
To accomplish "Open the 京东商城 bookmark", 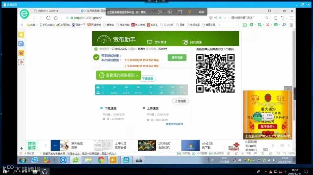I will [x=138, y=25].
